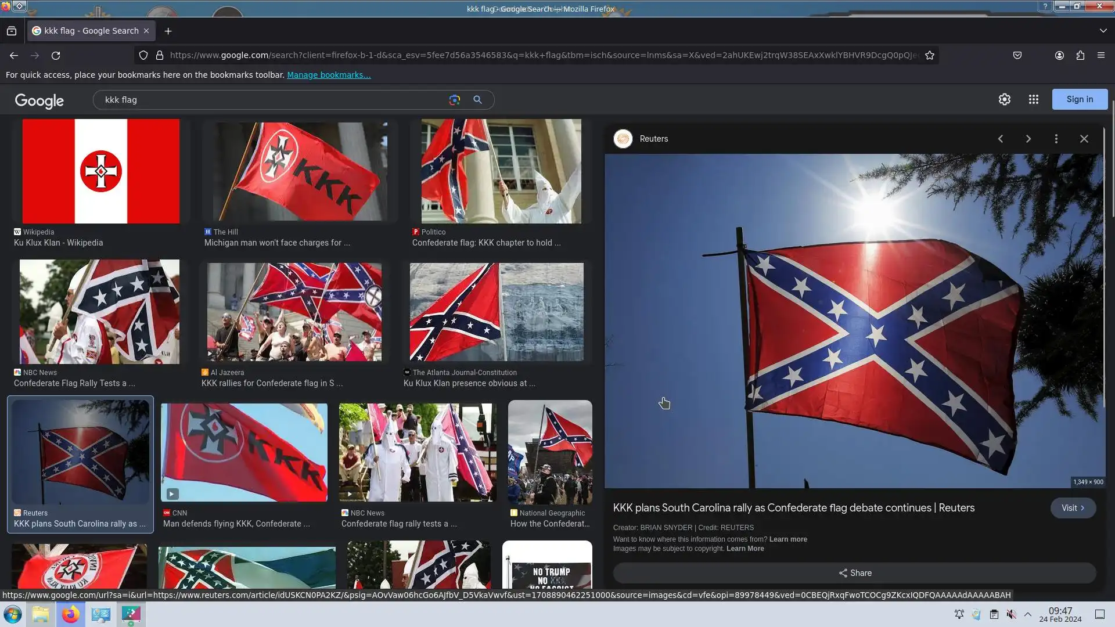1115x627 pixels.
Task: Open the Firefox extensions icon
Action: tap(1080, 55)
